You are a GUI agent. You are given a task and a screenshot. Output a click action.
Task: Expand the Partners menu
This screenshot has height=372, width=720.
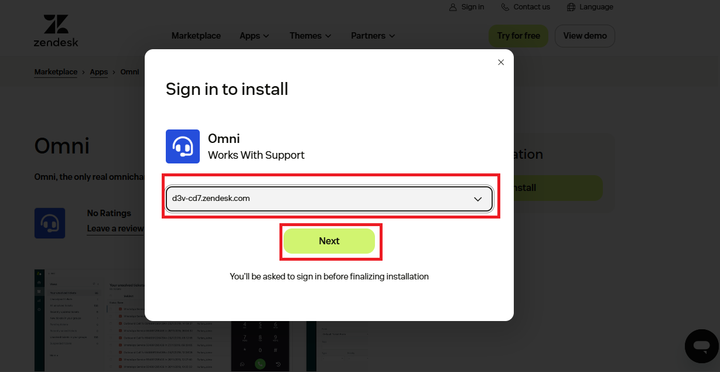point(373,36)
